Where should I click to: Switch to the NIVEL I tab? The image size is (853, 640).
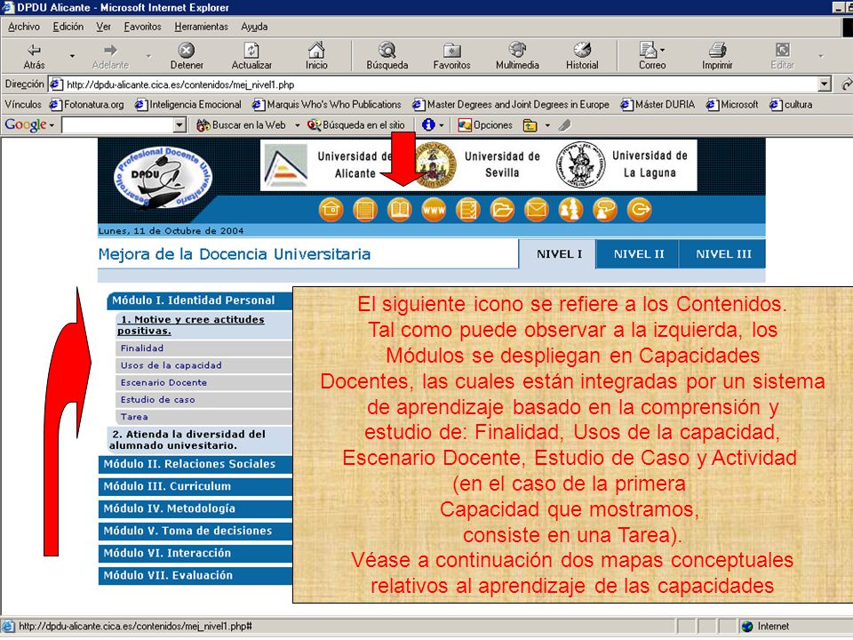558,254
